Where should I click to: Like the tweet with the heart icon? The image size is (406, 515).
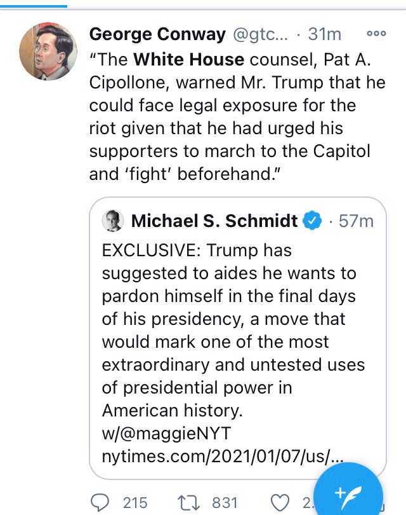point(280,502)
